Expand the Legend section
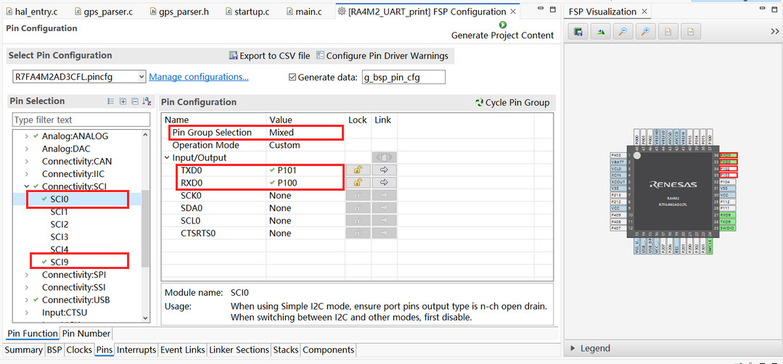Image resolution: width=783 pixels, height=364 pixels. tap(572, 348)
